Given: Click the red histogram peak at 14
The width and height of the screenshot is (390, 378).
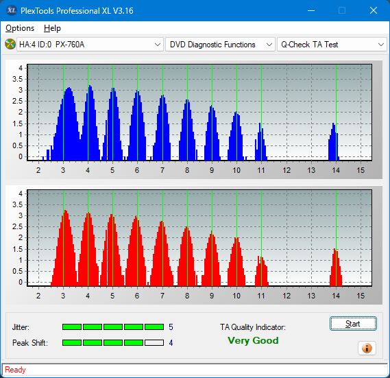Looking at the screenshot, I should point(336,268).
